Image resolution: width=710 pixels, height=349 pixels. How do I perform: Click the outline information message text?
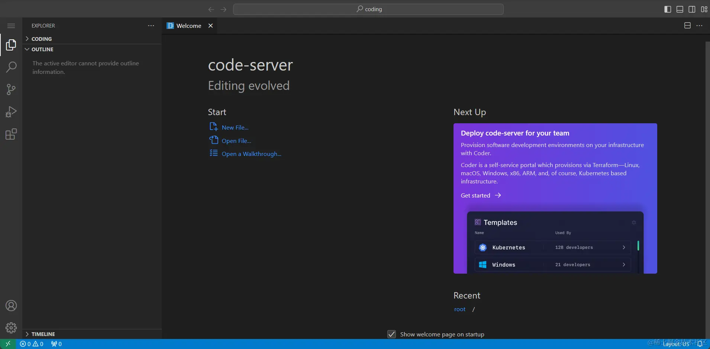coord(85,68)
